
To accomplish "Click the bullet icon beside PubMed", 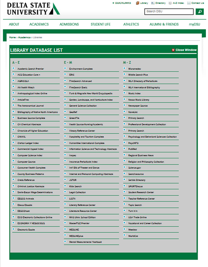I will click(x=124, y=148).
